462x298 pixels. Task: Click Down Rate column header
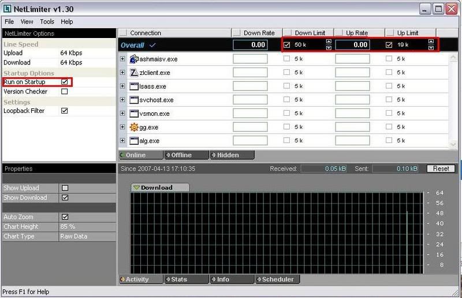tap(257, 33)
